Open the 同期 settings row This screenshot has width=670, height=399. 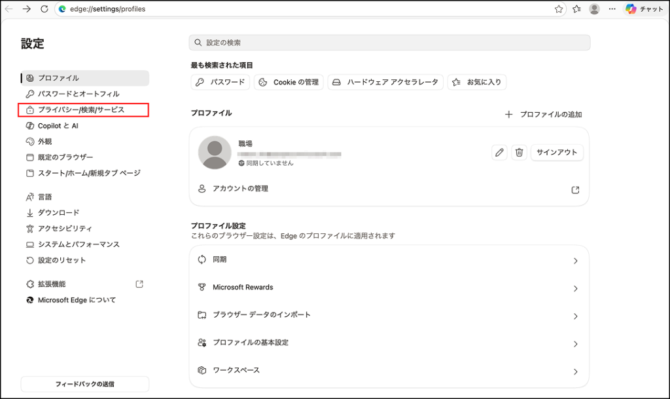389,259
